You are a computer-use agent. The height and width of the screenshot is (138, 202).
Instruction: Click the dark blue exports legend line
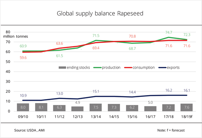163,68
